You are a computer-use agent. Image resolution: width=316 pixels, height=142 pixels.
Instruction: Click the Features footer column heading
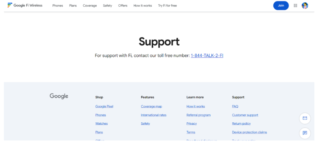[148, 97]
